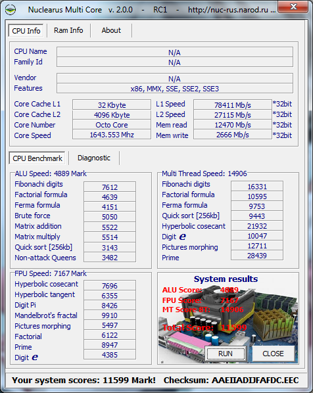This screenshot has width=313, height=393.
Task: Switch to the CPU Info tab
Action: click(26, 31)
